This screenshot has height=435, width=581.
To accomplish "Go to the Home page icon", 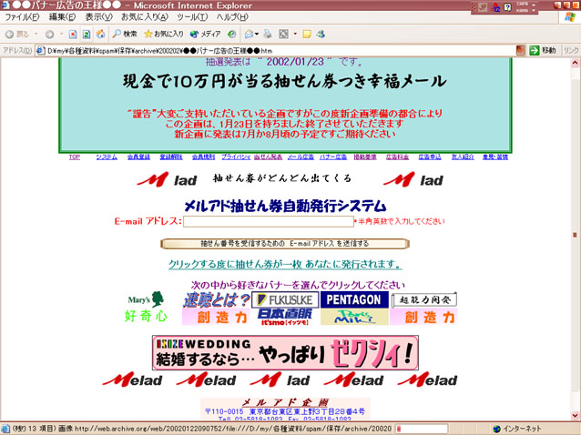I will tap(100, 34).
